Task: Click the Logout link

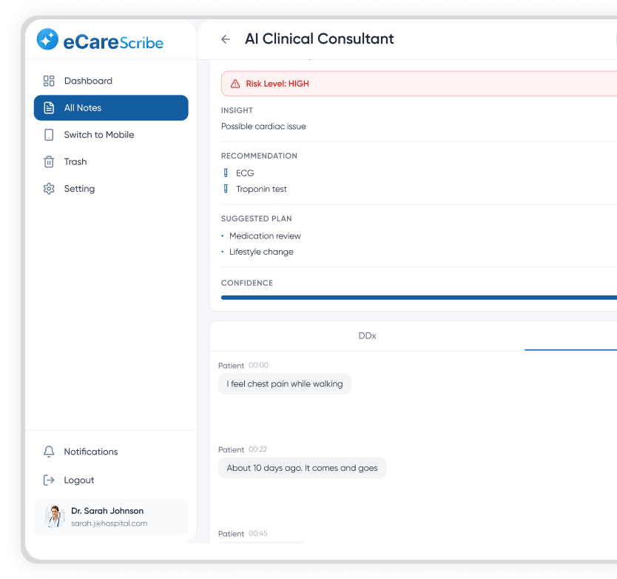Action: pos(78,480)
